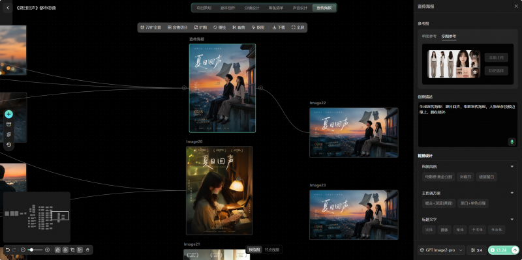Select the grid split (宫格切分) tool
The height and width of the screenshot is (260, 522).
click(x=177, y=27)
